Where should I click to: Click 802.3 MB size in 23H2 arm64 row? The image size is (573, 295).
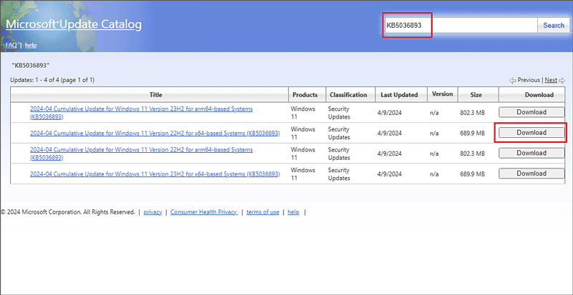point(472,113)
